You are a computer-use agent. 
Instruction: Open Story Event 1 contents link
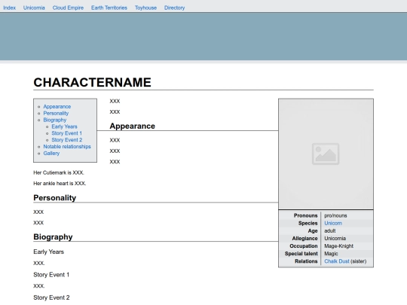click(67, 133)
